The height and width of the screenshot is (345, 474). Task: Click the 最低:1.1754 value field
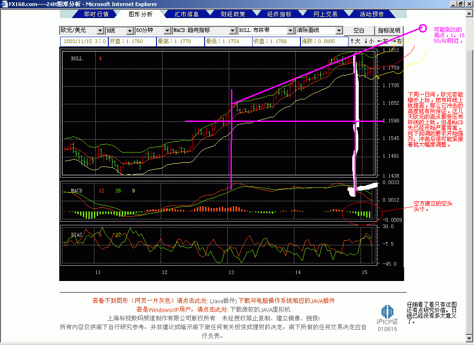click(229, 41)
